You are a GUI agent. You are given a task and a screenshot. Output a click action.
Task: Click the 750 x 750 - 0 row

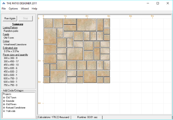tap(11, 85)
